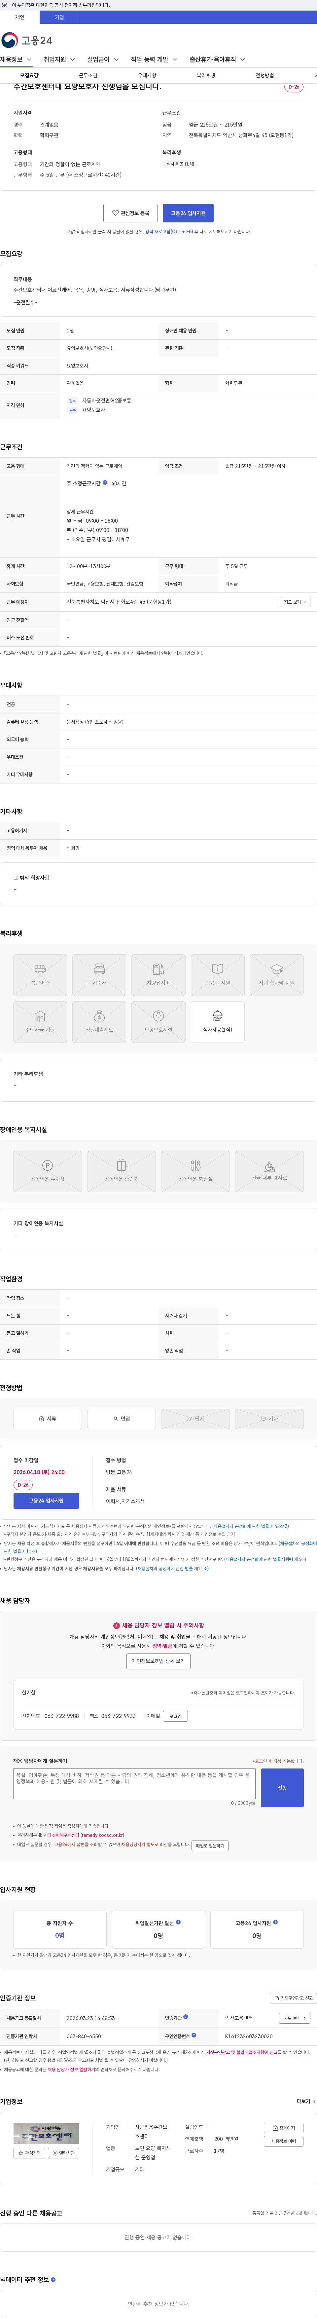Open 더보기 in the 기업정보 section
Viewport: 317px width, 2318px height.
[x=306, y=2101]
